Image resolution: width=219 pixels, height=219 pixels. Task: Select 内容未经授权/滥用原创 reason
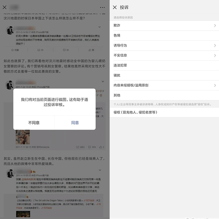click(164, 85)
